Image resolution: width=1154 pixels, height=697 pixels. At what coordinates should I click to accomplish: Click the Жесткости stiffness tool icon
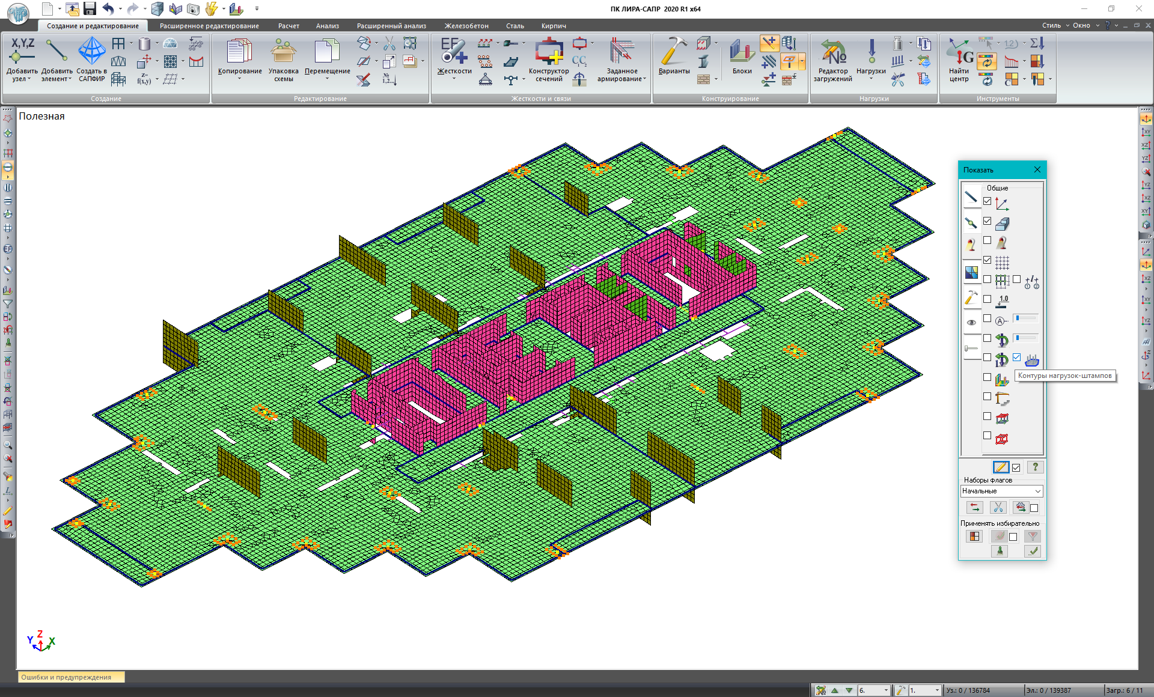click(454, 52)
